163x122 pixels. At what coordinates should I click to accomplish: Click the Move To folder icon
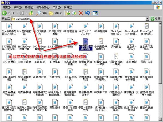tap(68, 13)
